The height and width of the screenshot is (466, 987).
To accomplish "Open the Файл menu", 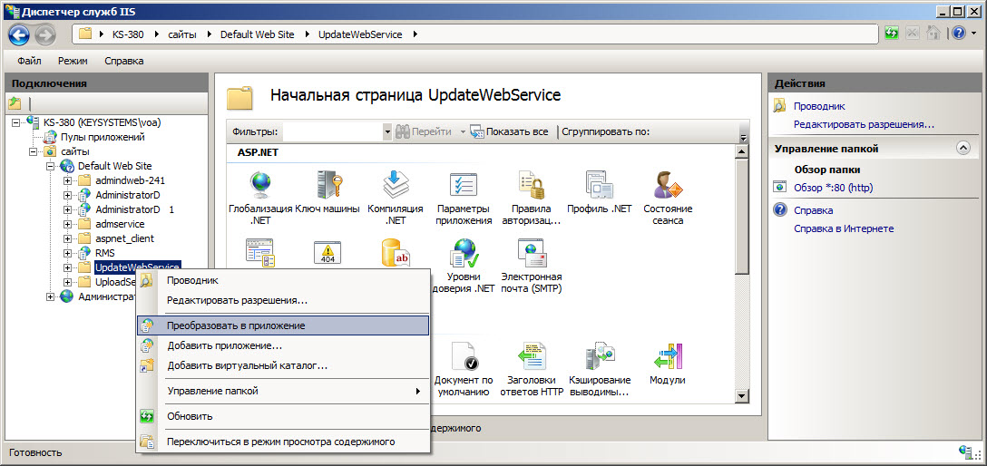I will 29,61.
